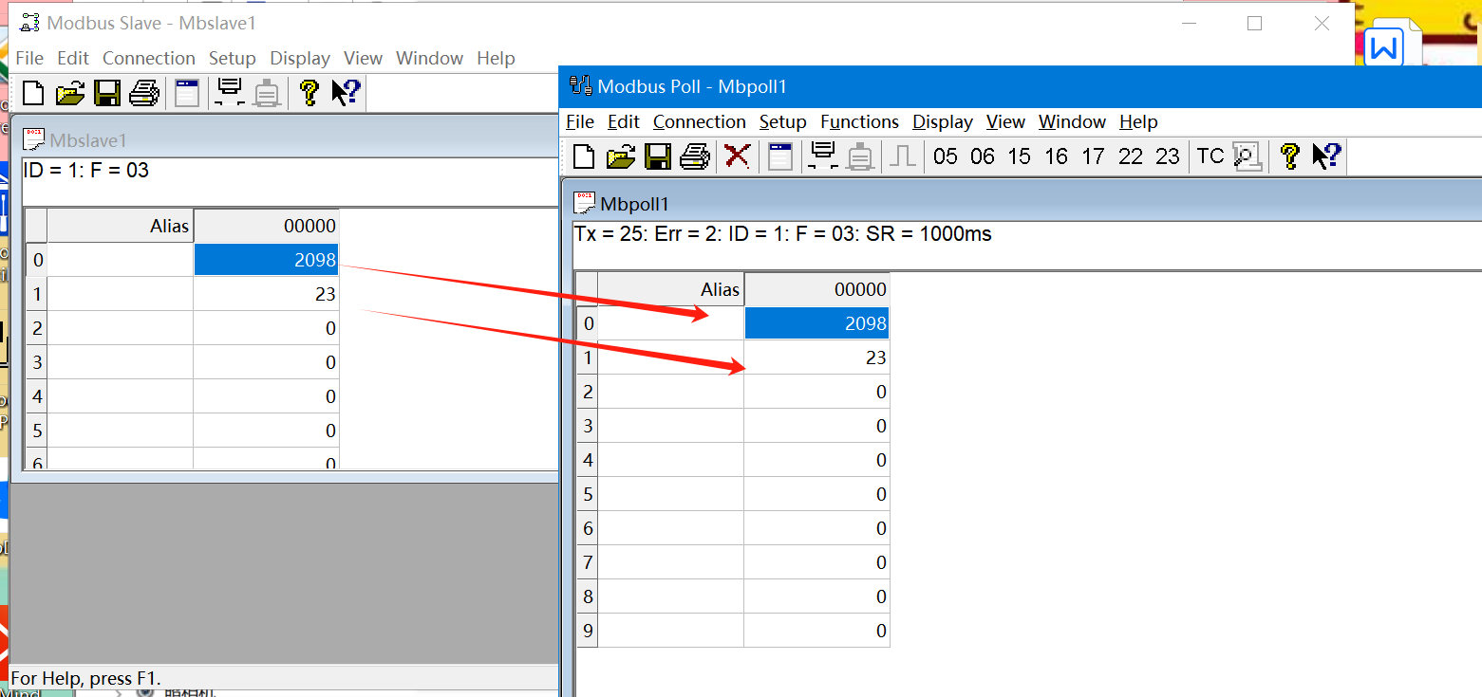This screenshot has width=1482, height=697.
Task: Open a file using Modbus Slave's folder icon
Action: 70,92
